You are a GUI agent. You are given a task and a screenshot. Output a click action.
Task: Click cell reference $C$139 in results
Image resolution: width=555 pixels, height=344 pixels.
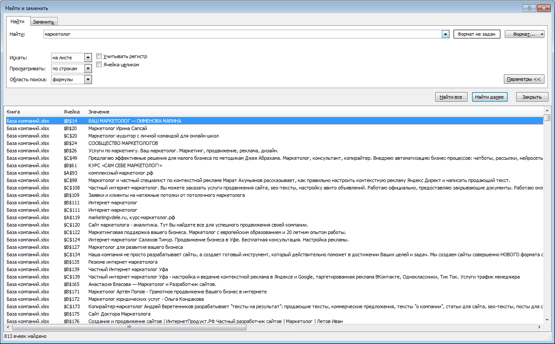click(x=72, y=277)
